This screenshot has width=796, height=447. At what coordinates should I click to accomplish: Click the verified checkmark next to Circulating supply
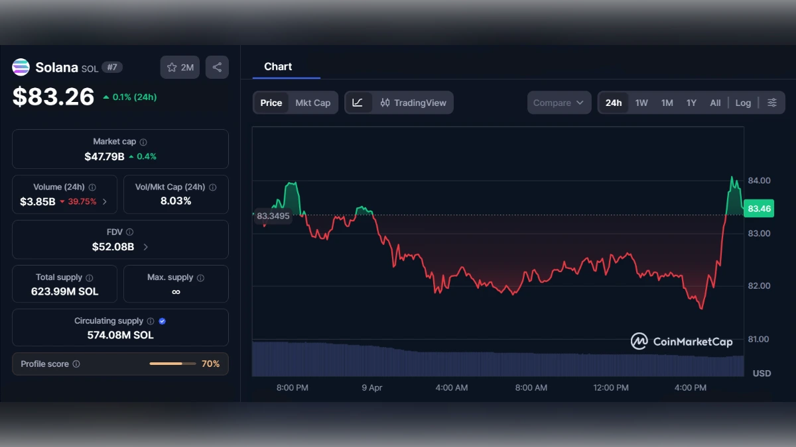pyautogui.click(x=161, y=321)
